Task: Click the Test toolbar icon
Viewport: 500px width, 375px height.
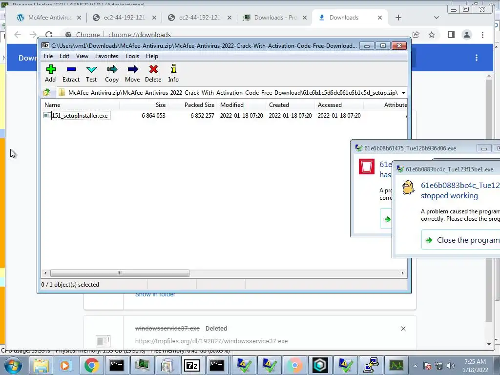Action: click(x=91, y=73)
